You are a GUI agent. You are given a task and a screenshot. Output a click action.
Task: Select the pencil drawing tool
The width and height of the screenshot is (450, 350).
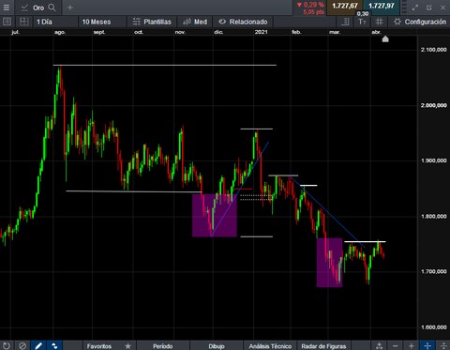[x=38, y=345]
